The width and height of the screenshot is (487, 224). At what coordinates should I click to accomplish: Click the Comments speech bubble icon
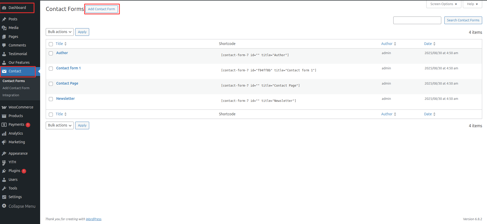pyautogui.click(x=4, y=45)
